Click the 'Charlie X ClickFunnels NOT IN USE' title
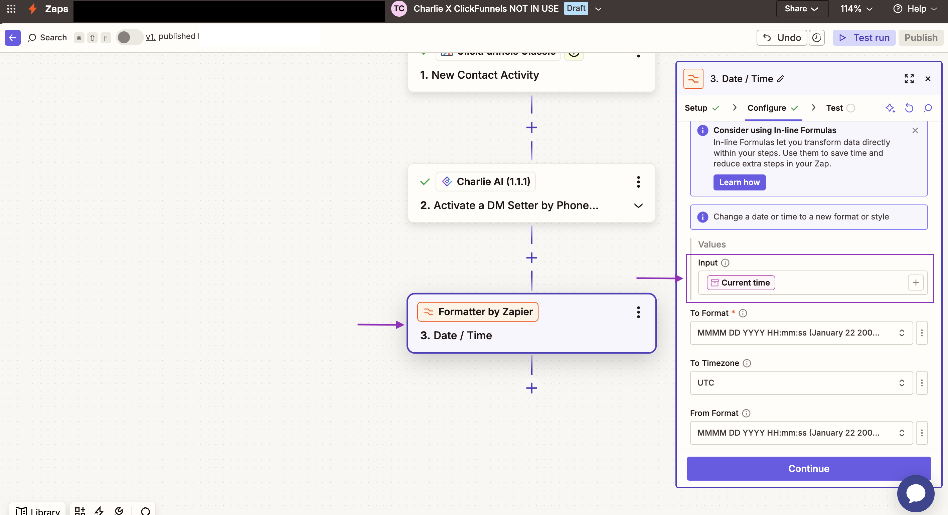The image size is (948, 515). (x=486, y=8)
